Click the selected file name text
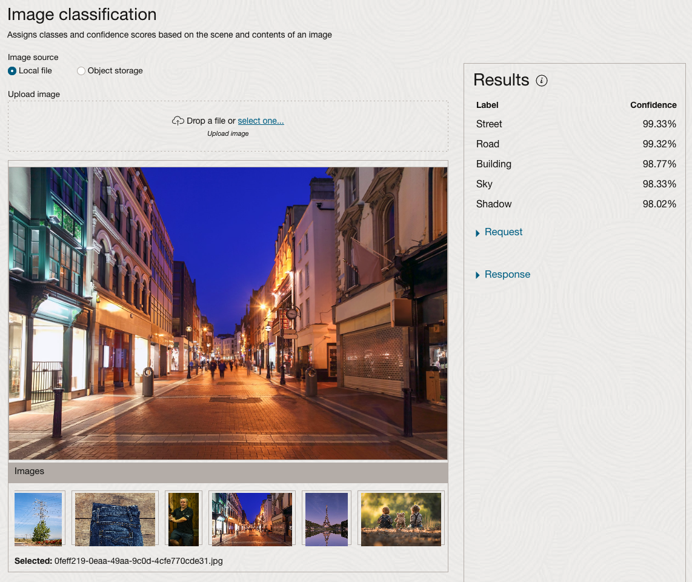This screenshot has width=692, height=582. (138, 561)
